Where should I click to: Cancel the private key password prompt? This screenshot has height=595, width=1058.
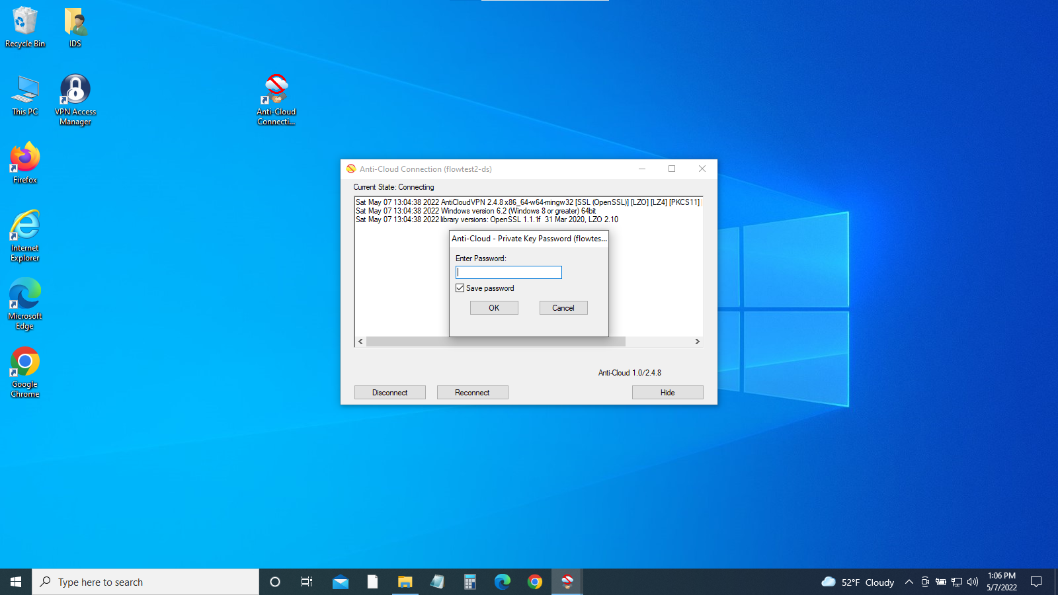click(563, 308)
